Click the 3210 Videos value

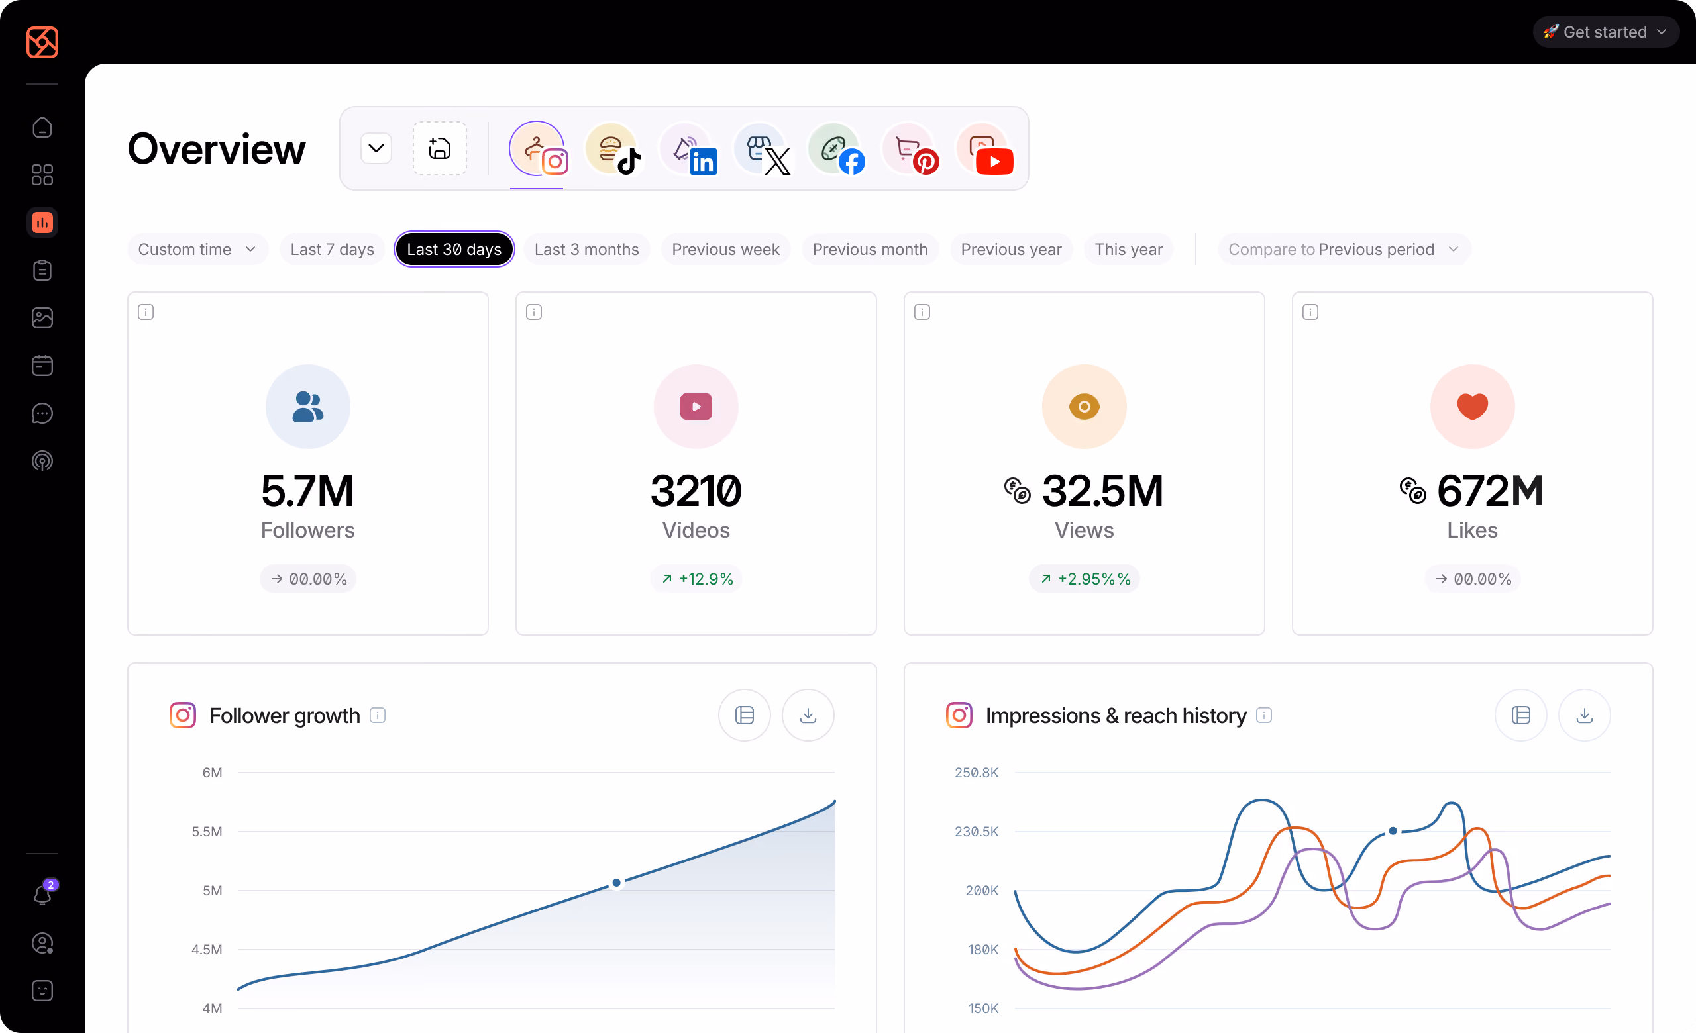click(696, 491)
